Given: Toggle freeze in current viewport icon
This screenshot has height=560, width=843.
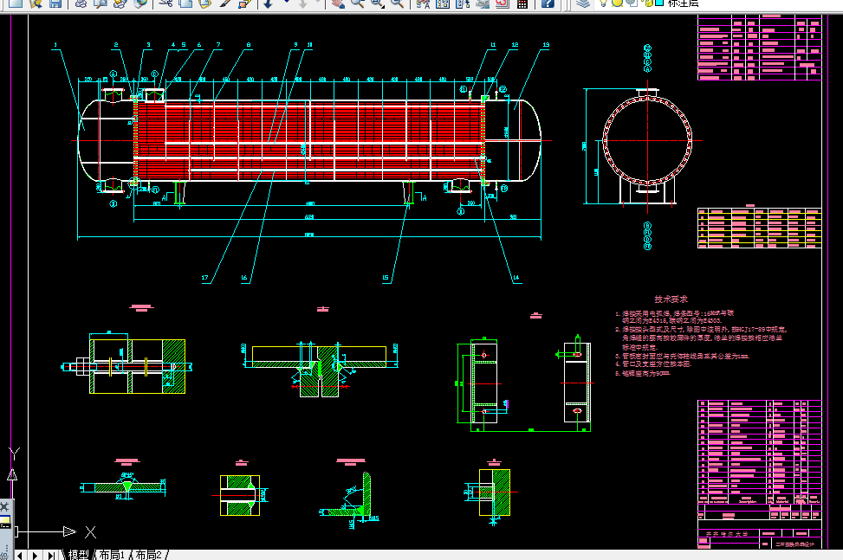Looking at the screenshot, I should (632, 3).
